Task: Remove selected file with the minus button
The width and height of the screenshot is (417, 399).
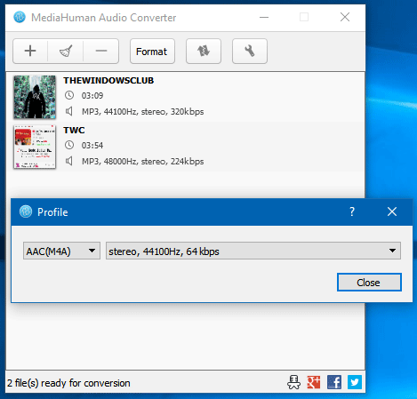Action: 101,52
